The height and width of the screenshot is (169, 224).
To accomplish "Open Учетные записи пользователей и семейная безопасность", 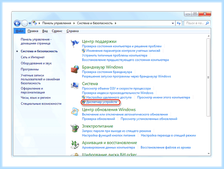I will [x=40, y=79].
